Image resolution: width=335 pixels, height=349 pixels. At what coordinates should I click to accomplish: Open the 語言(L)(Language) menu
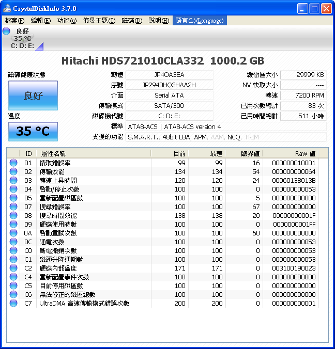pyautogui.click(x=200, y=21)
